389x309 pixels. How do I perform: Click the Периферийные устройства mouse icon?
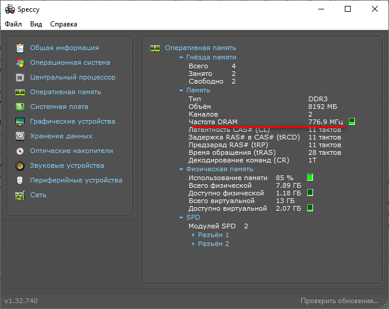[20, 180]
